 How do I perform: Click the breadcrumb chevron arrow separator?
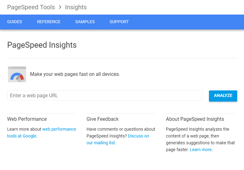click(x=60, y=7)
